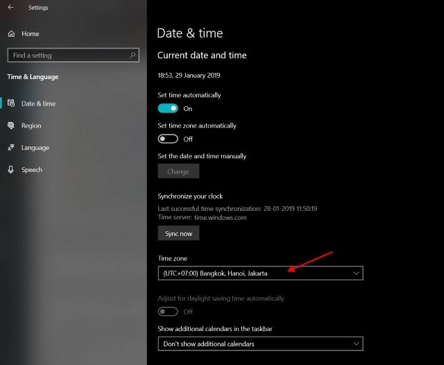444x365 pixels.
Task: Expand the additional calendars dropdown
Action: 261,343
